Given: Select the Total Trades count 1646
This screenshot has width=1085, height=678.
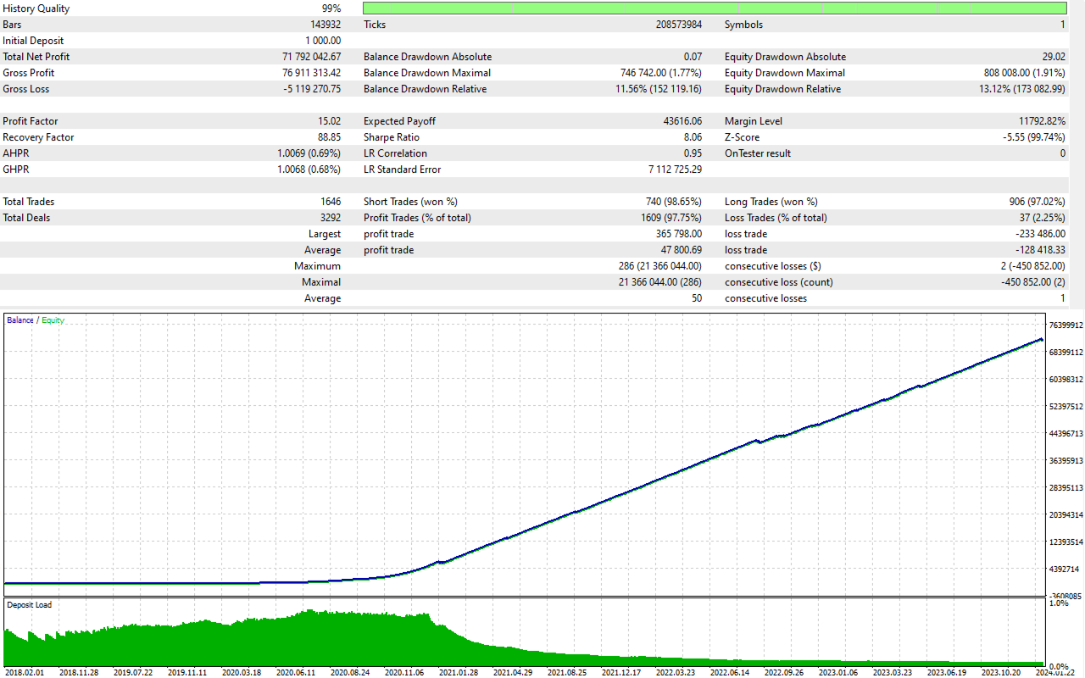Looking at the screenshot, I should (331, 202).
